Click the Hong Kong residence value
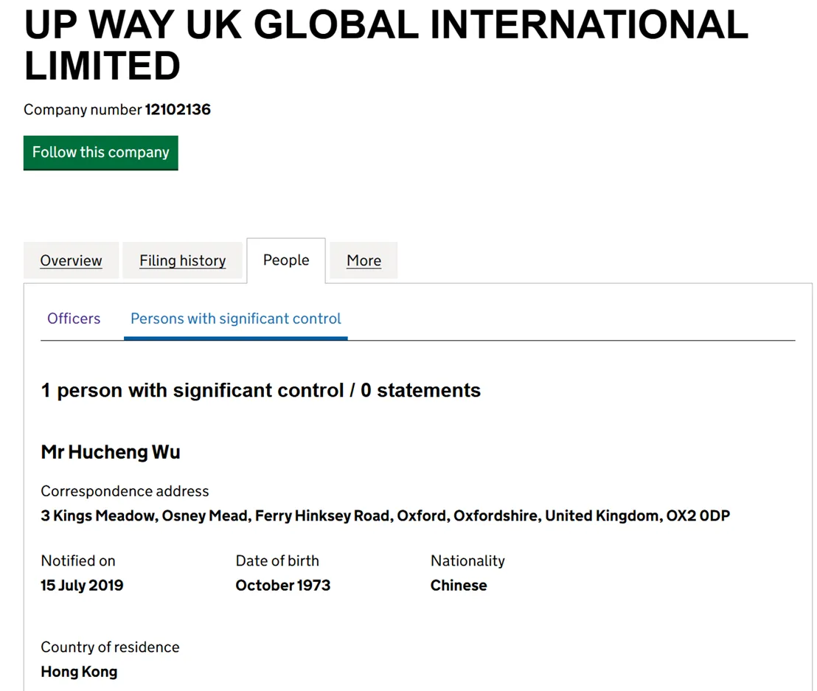Image resolution: width=817 pixels, height=691 pixels. [x=79, y=672]
